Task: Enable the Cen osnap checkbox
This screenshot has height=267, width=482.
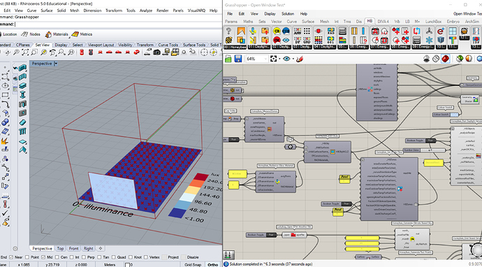Action: click(x=57, y=257)
